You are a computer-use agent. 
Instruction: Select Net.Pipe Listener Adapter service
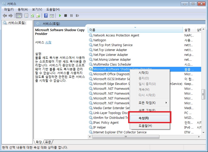[x=145, y=55]
